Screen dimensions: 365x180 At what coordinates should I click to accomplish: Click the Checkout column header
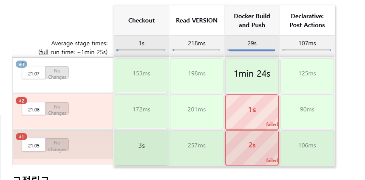[141, 20]
